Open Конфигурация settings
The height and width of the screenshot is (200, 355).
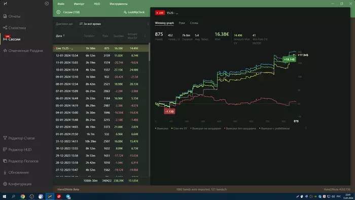pos(17,184)
